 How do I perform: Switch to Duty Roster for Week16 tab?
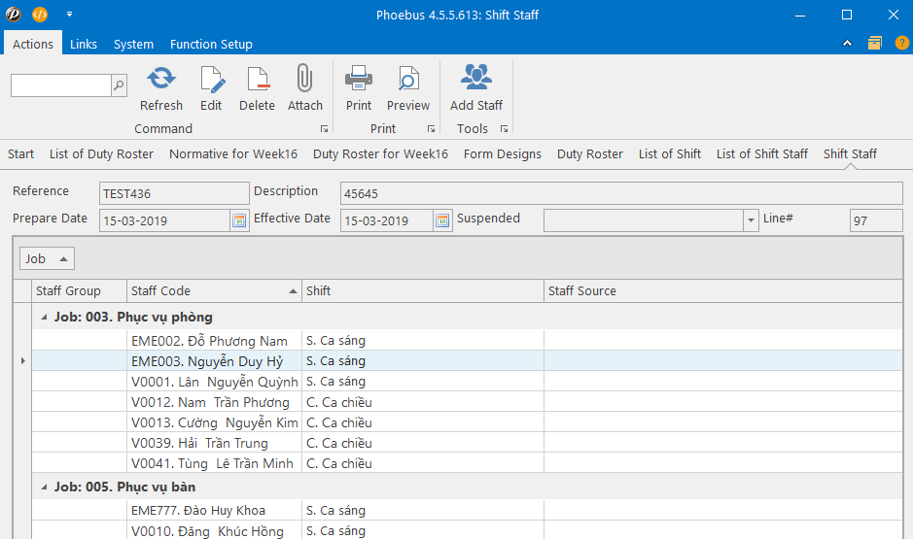tap(380, 154)
